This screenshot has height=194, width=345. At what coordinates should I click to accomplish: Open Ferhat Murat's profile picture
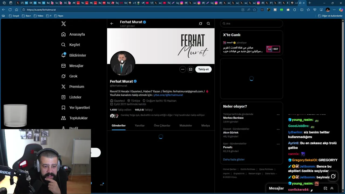click(123, 63)
